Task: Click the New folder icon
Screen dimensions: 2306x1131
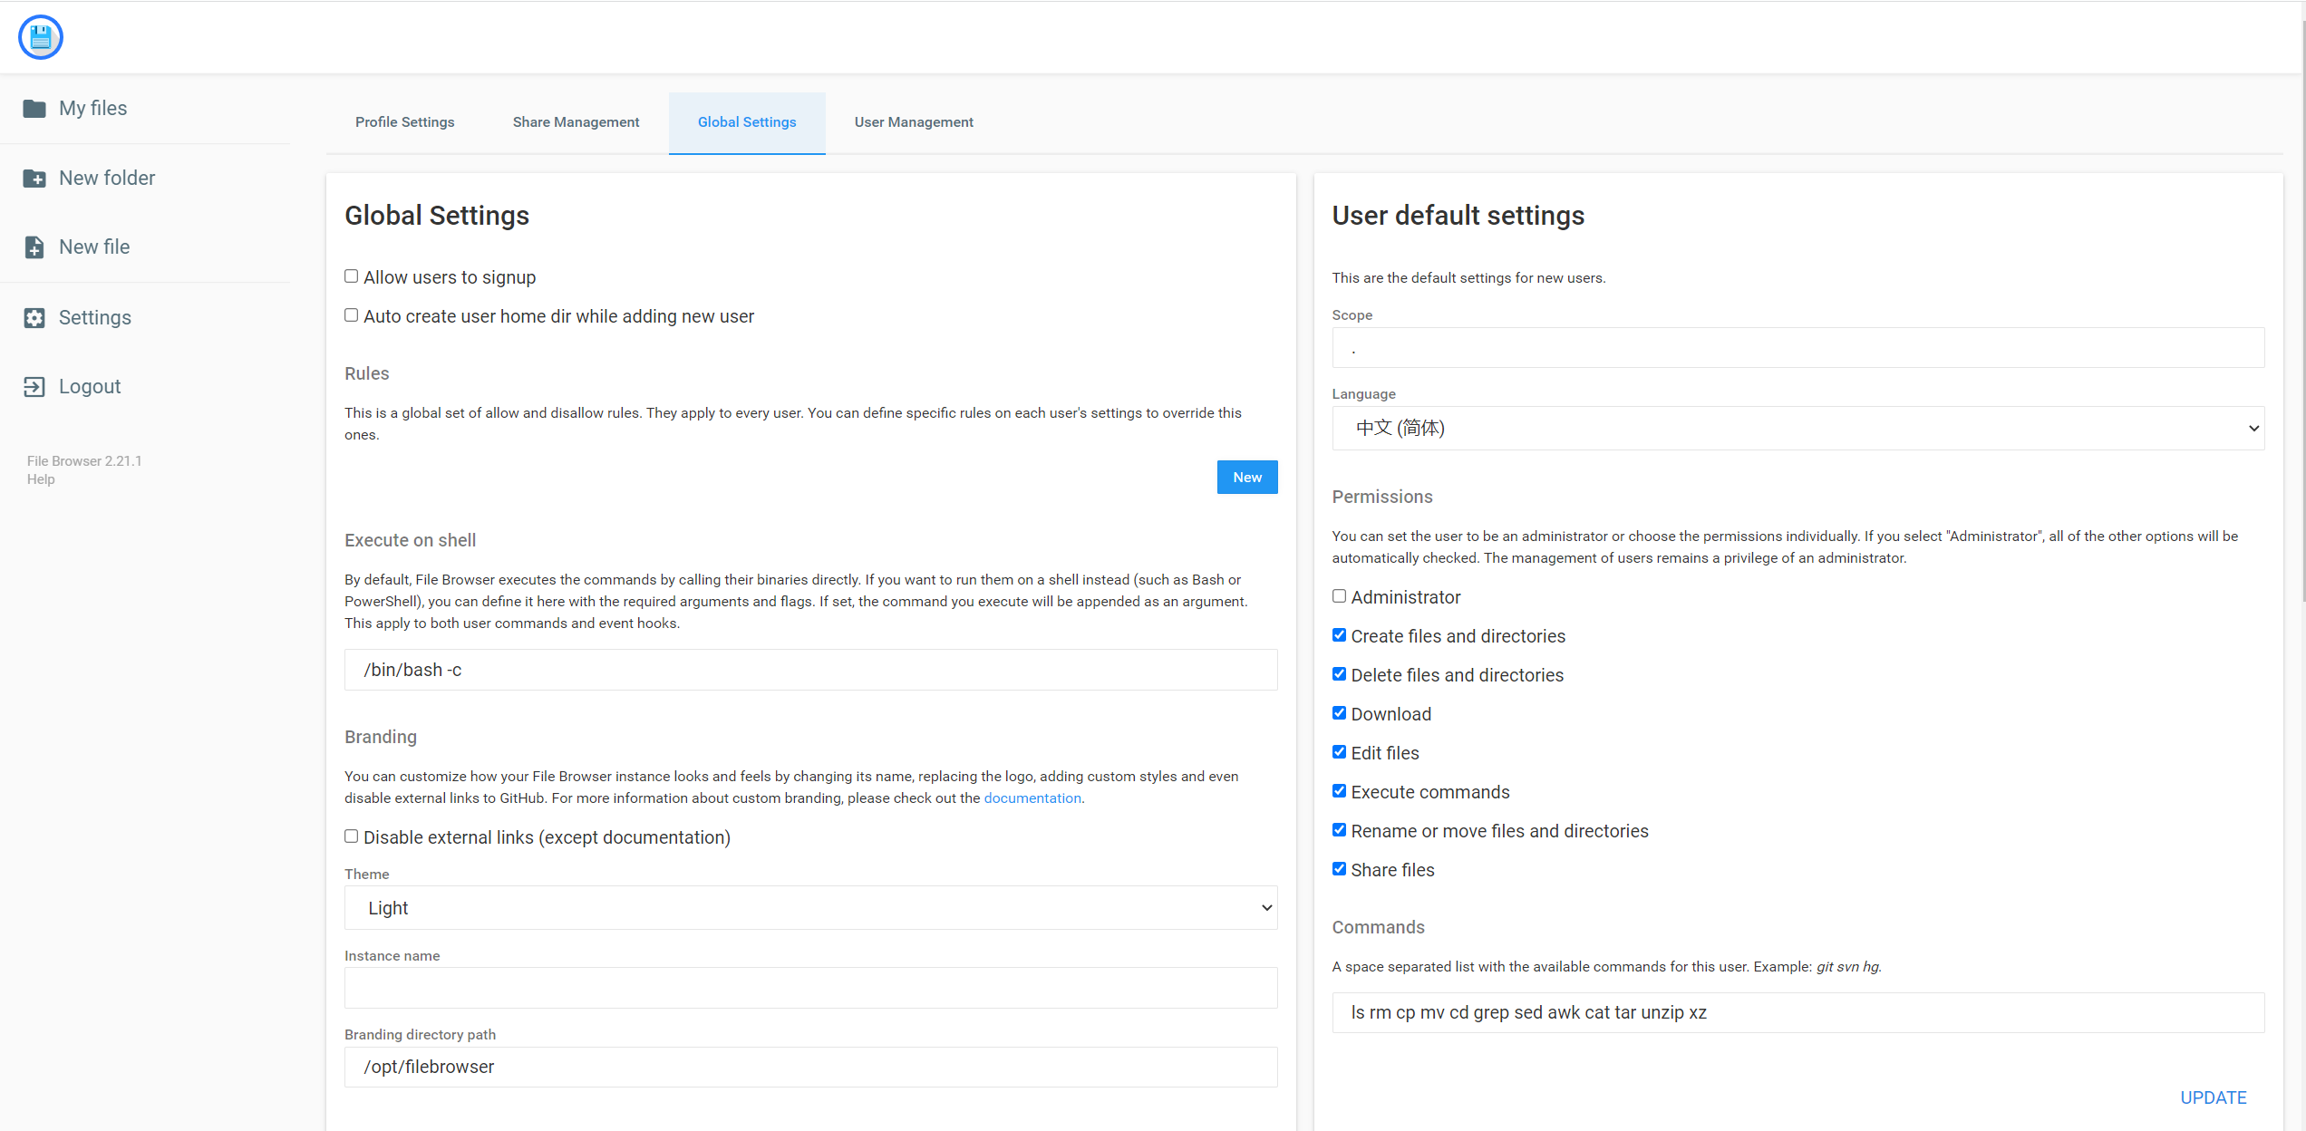Action: pyautogui.click(x=35, y=178)
